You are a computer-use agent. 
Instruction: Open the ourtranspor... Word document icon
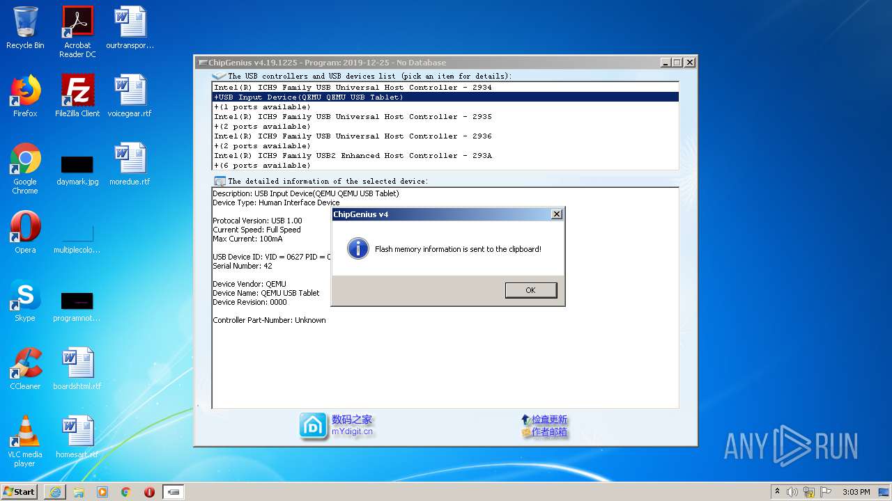pos(130,28)
